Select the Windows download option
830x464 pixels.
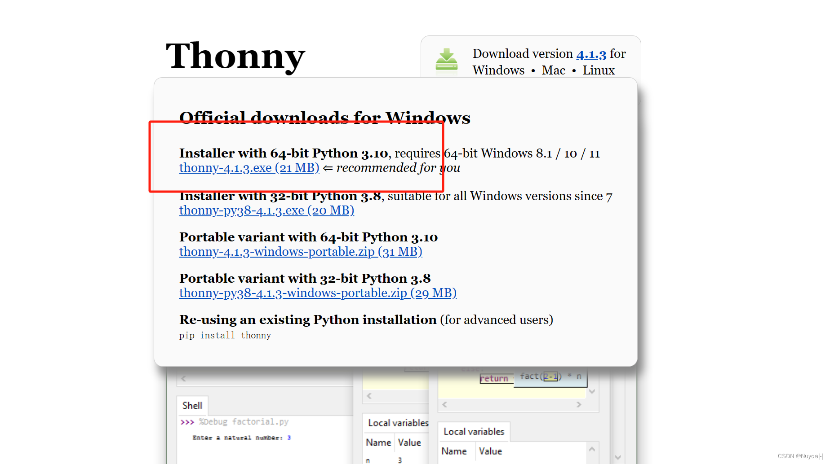(498, 70)
